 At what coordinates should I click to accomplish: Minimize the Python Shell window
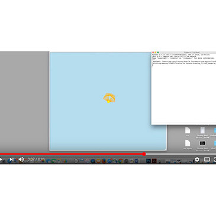pyautogui.click(x=156, y=53)
